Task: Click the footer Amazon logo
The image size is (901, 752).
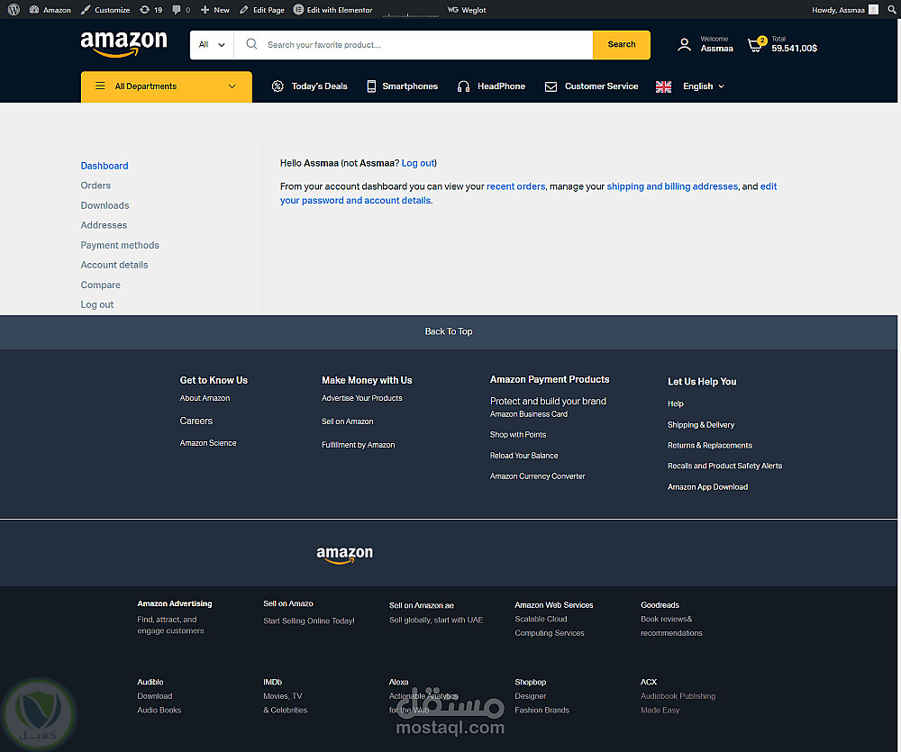Action: click(x=344, y=555)
